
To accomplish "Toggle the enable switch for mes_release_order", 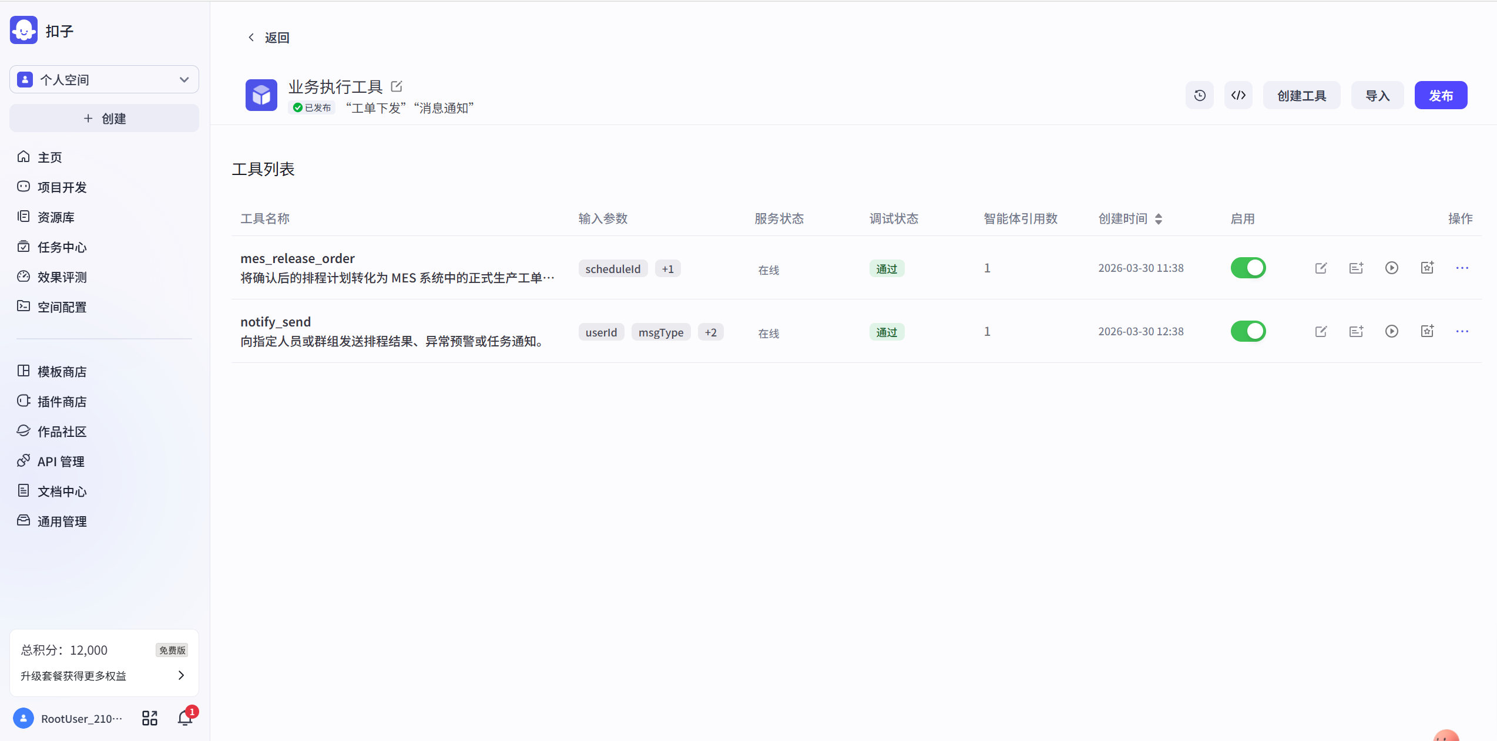I will (x=1248, y=268).
